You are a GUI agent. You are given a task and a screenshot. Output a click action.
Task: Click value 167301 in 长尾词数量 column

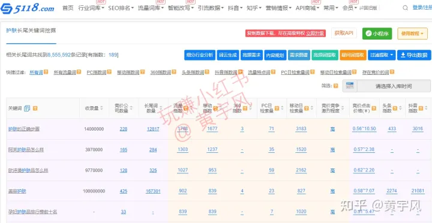(x=153, y=191)
